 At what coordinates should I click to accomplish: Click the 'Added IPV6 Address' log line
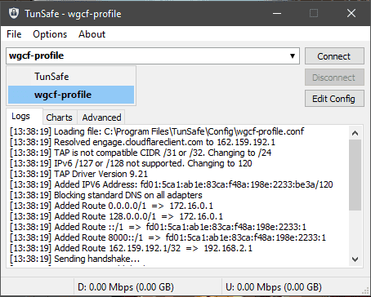(172, 184)
